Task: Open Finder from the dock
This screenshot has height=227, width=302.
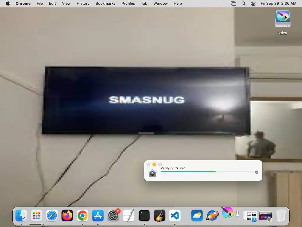Action: pyautogui.click(x=21, y=215)
